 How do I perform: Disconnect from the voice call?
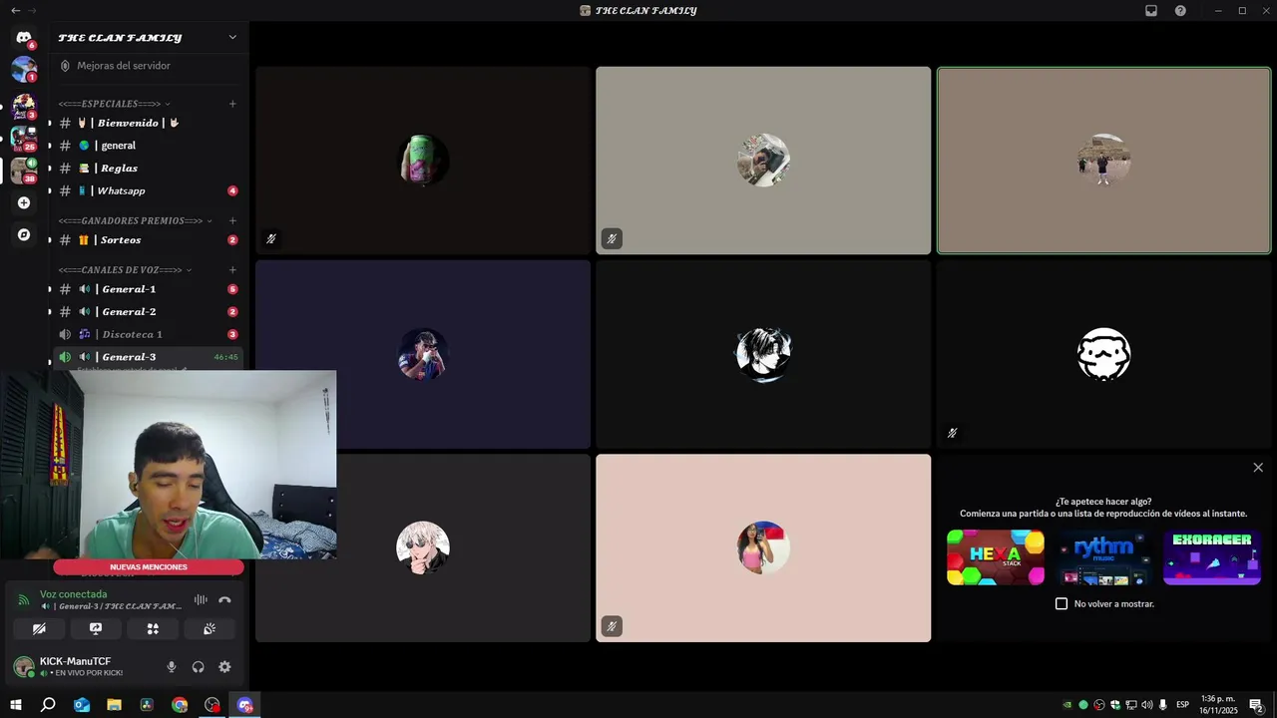(224, 600)
